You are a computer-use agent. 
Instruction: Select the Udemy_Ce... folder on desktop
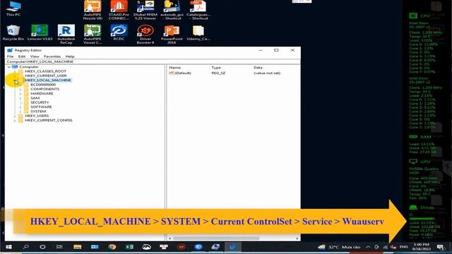[198, 32]
